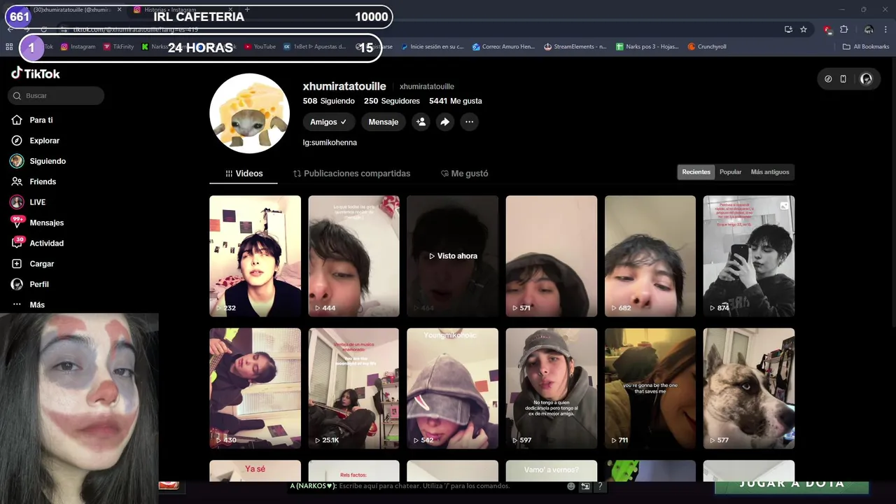Click the share profile arrow icon
The height and width of the screenshot is (504, 896).
point(444,122)
